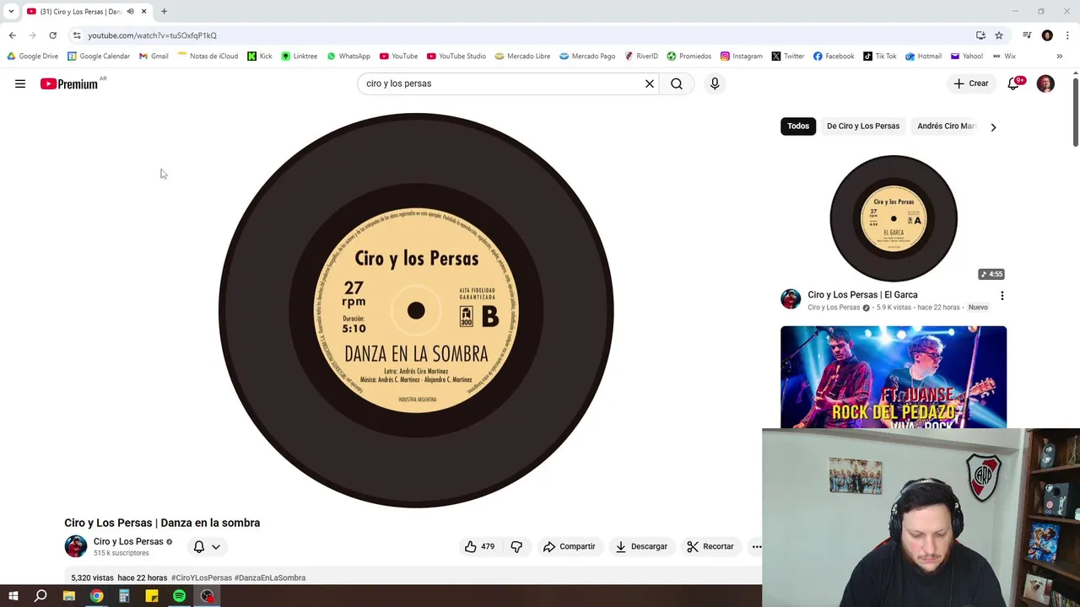Click the URL address bar
1080x607 pixels.
pos(523,35)
